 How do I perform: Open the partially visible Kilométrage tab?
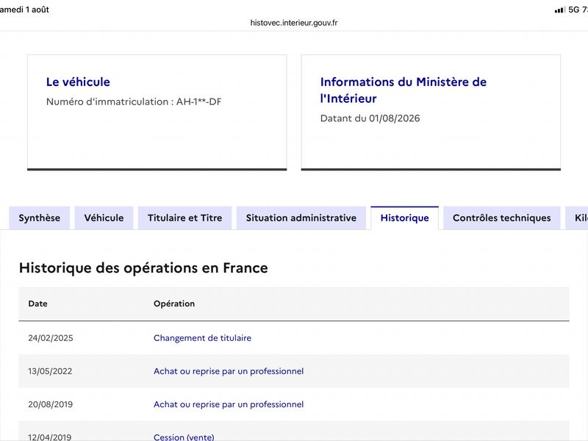tap(578, 218)
